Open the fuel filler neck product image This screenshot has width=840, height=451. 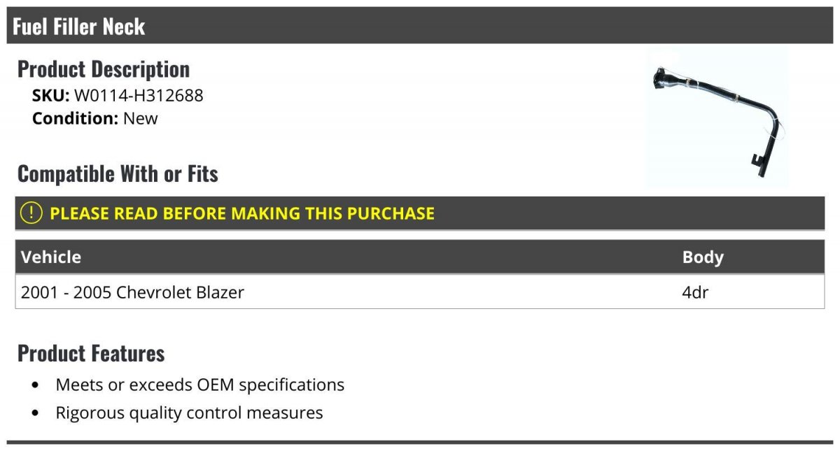[717, 117]
